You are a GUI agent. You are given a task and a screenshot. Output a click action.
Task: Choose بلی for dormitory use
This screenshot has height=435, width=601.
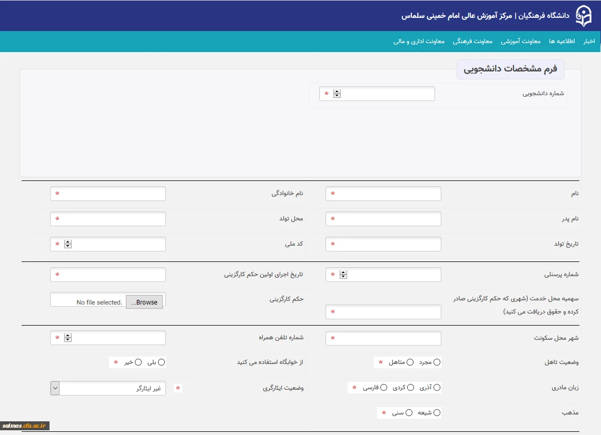click(x=161, y=362)
